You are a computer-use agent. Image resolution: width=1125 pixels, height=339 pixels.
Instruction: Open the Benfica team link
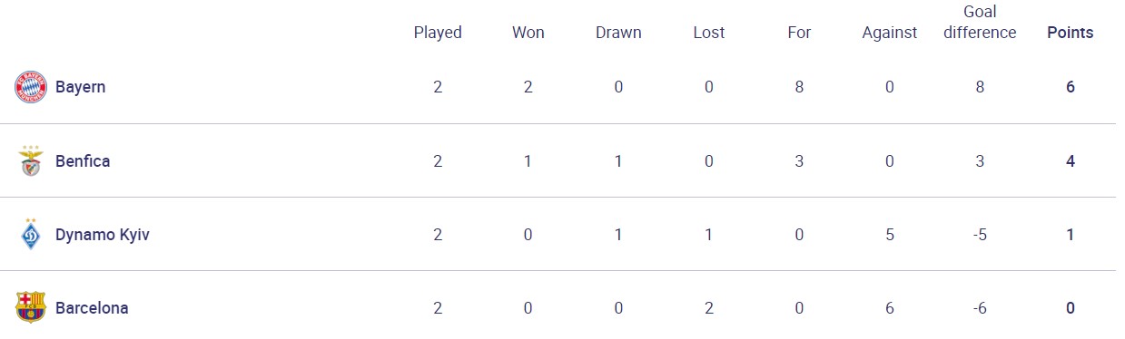tap(83, 161)
